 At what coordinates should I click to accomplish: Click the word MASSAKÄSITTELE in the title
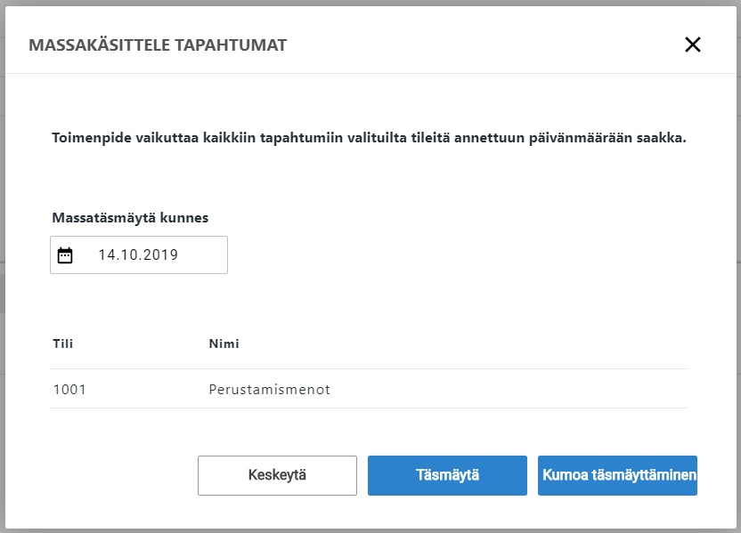pos(99,44)
